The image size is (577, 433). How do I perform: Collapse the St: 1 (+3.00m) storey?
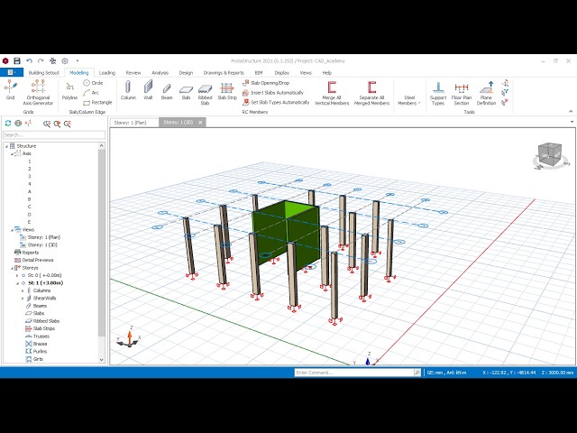17,283
